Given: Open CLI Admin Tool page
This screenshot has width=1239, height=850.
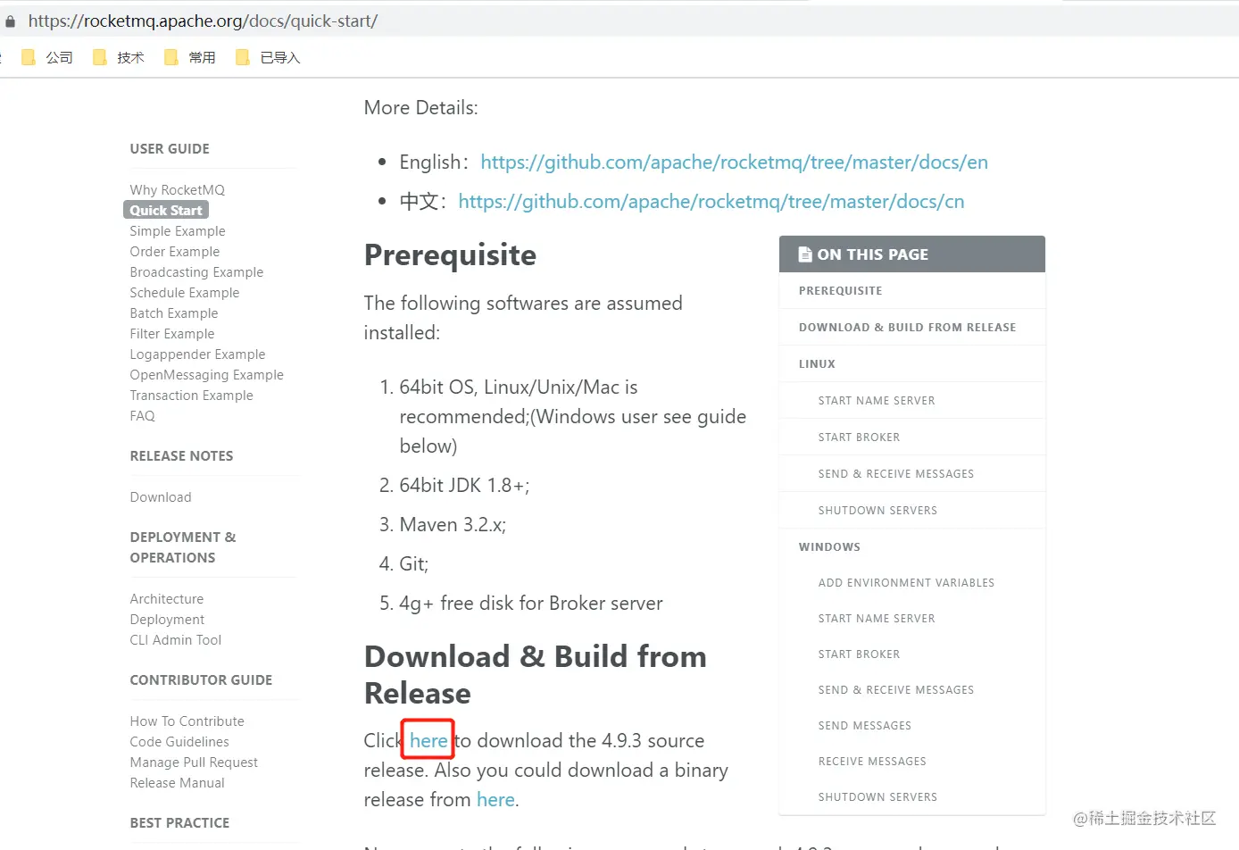Looking at the screenshot, I should coord(175,639).
